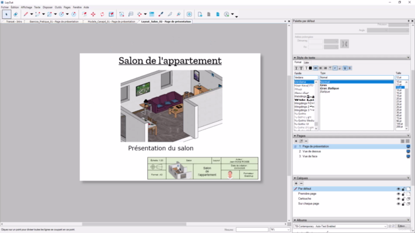Screen dimensions: 415x233
Task: Go to the next page (blue page icon)
Action: click(218, 14)
